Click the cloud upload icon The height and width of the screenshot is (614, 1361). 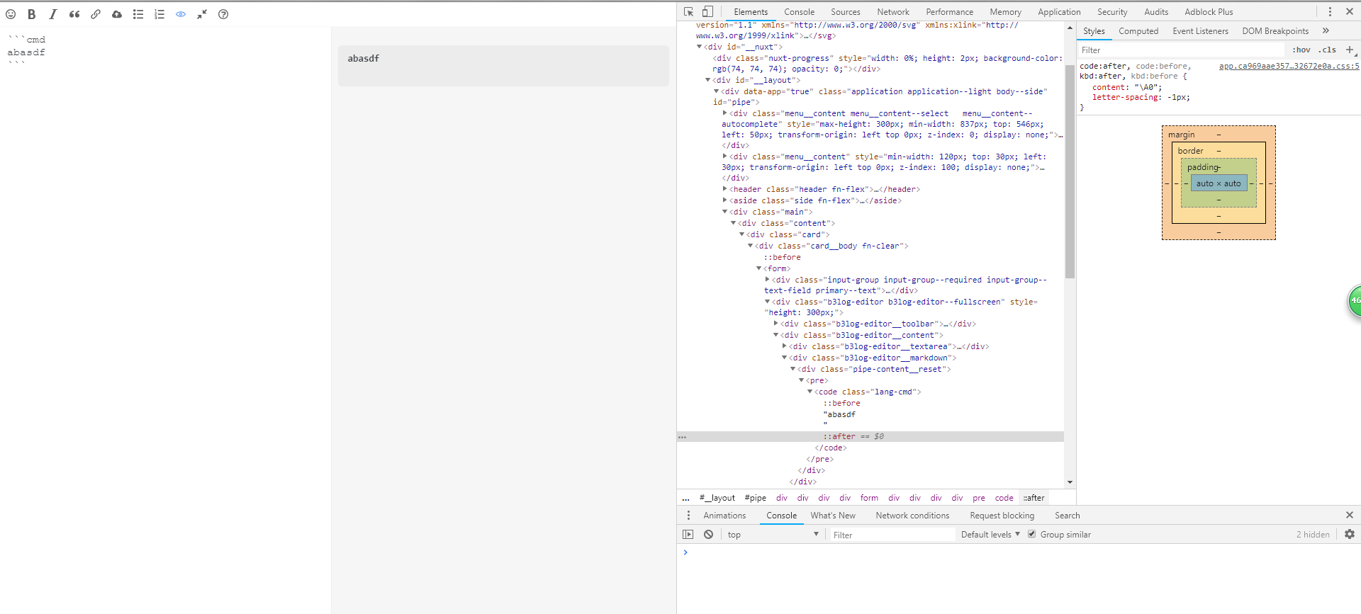[117, 14]
